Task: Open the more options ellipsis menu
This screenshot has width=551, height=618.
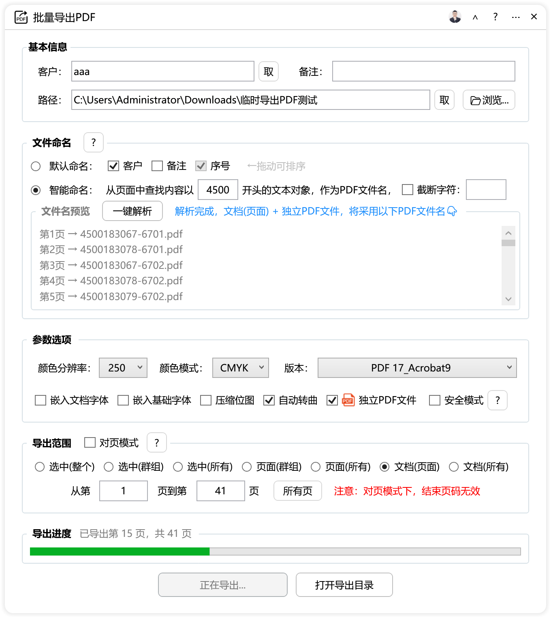Action: pyautogui.click(x=515, y=17)
